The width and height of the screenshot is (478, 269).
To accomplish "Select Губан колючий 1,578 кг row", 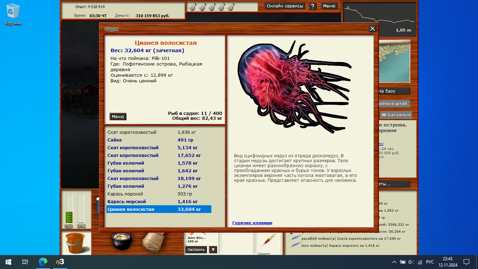I will (159, 163).
